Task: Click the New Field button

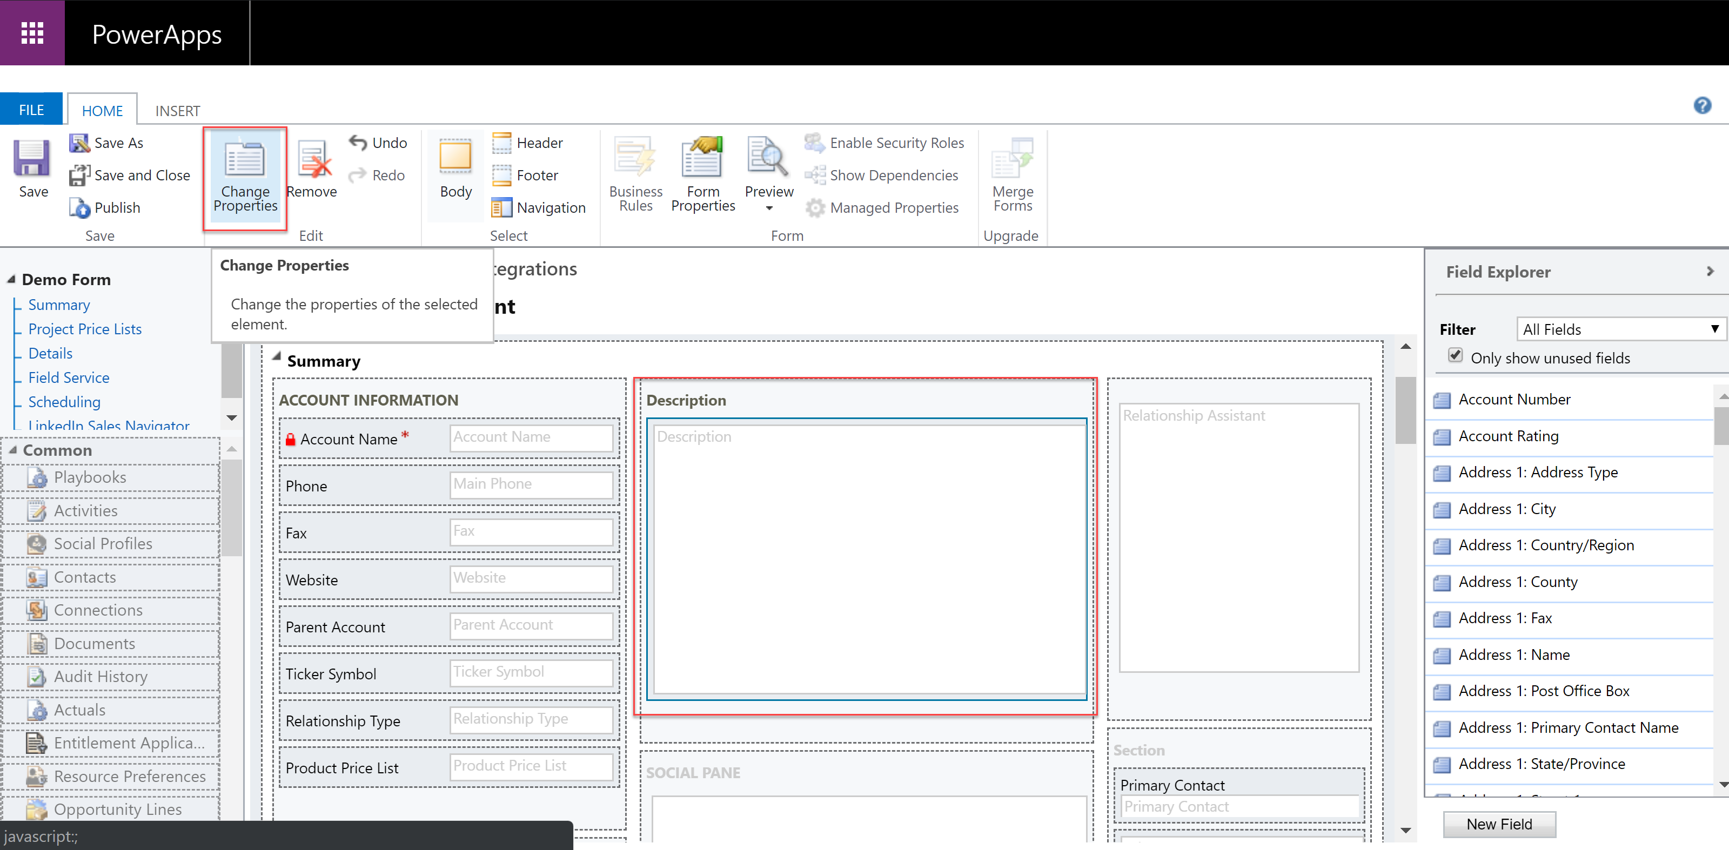Action: (x=1499, y=825)
